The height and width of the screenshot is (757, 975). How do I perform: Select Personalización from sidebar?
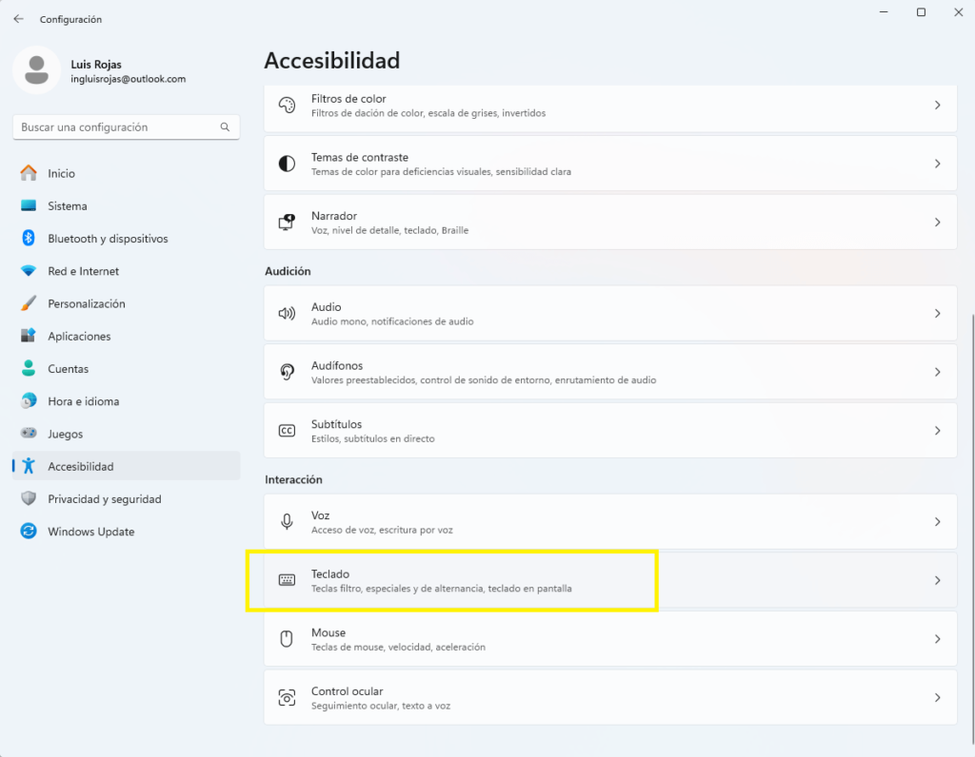(86, 304)
